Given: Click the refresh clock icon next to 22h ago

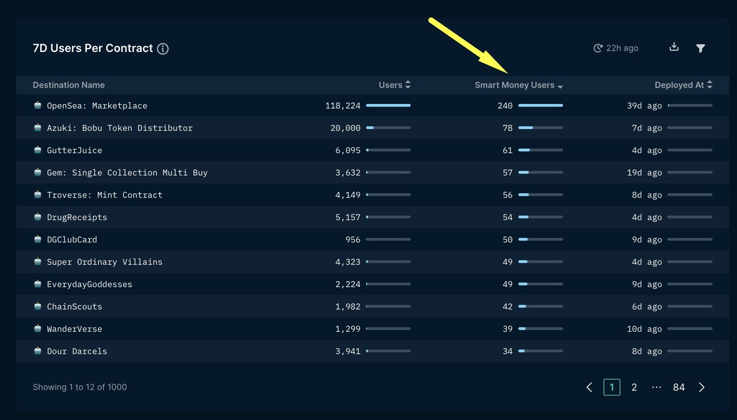Looking at the screenshot, I should (x=598, y=48).
